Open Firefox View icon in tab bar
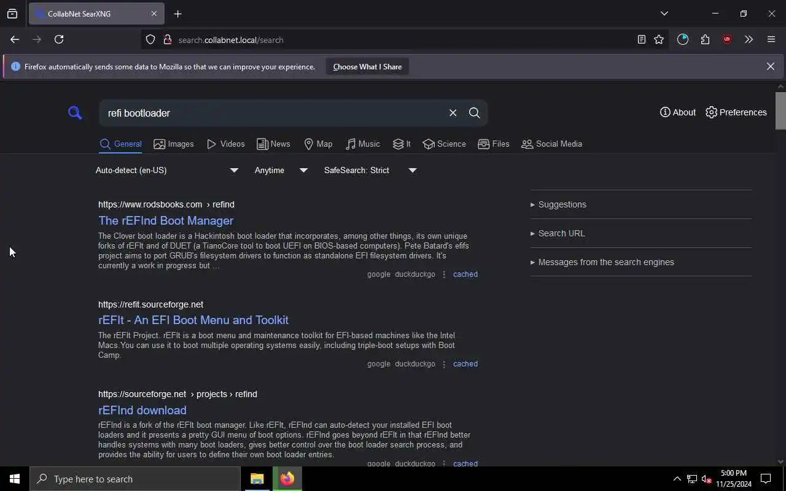The width and height of the screenshot is (786, 491). pos(12,14)
